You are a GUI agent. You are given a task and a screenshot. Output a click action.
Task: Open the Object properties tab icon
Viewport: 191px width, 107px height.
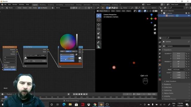[160, 65]
